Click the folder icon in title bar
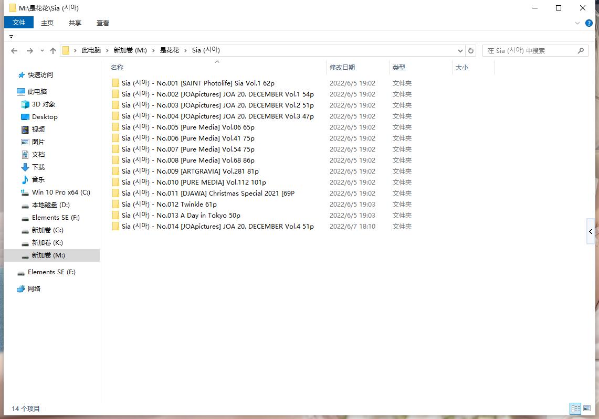 click(x=13, y=8)
